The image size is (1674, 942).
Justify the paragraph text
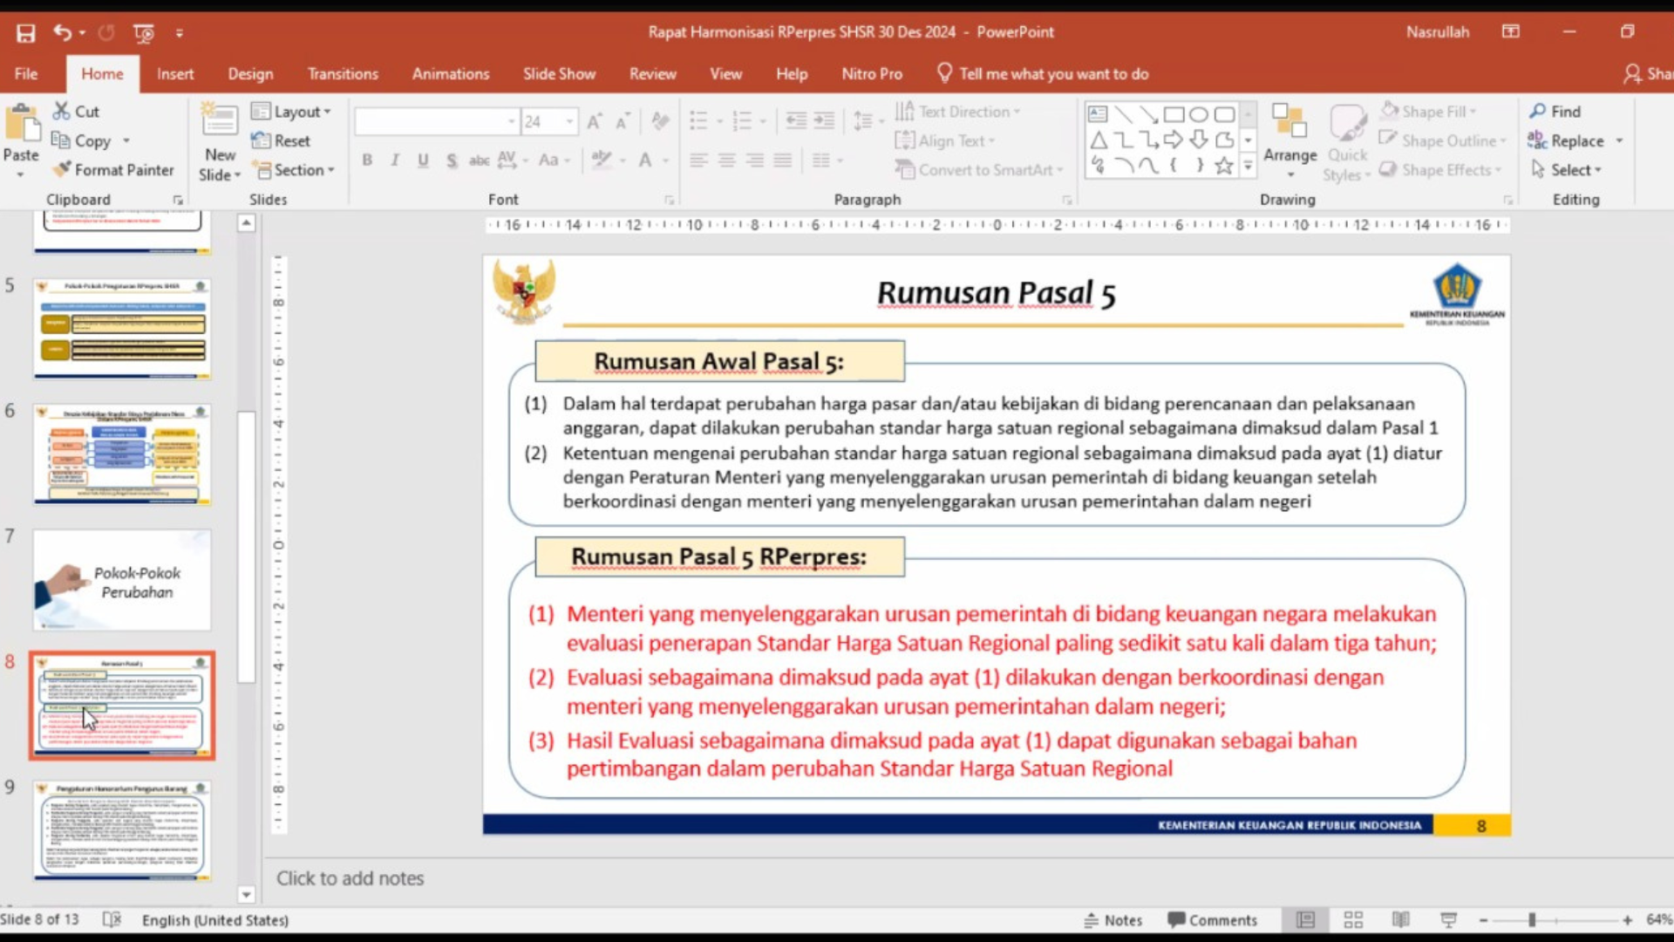point(782,160)
